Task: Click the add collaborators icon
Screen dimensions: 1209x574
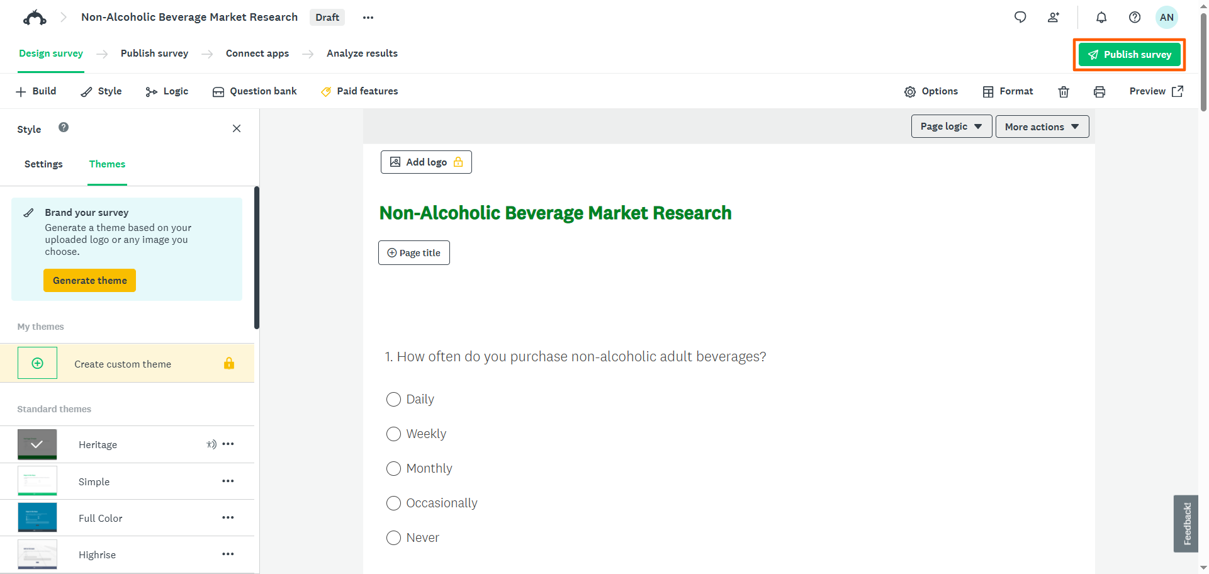Action: coord(1054,18)
